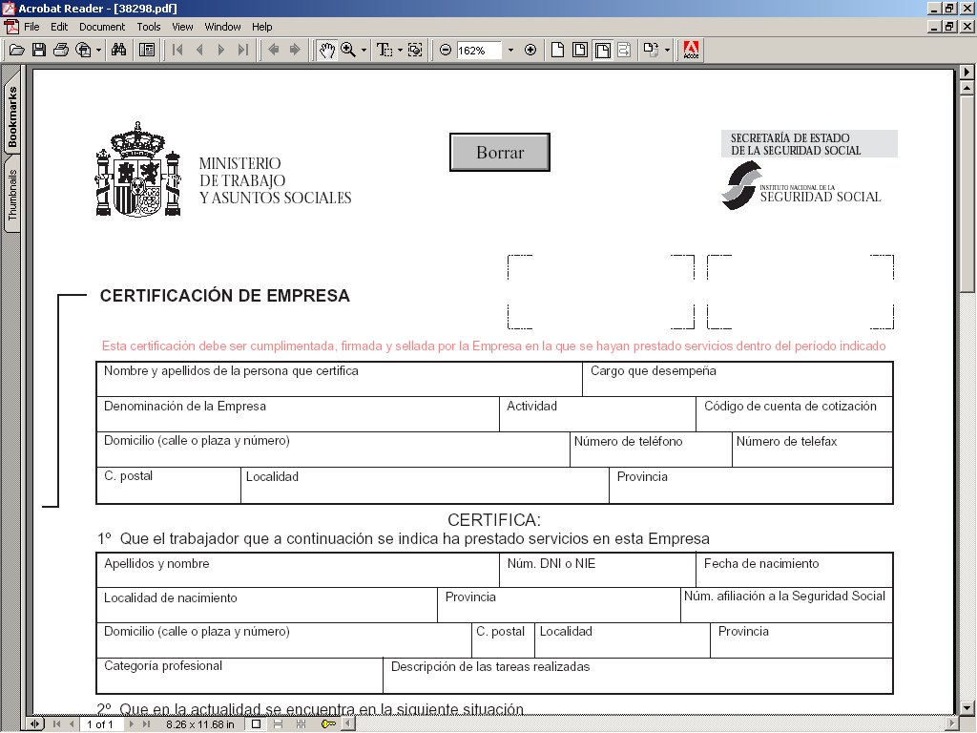
Task: Open the zoom percentage dropdown arrow
Action: click(x=511, y=50)
